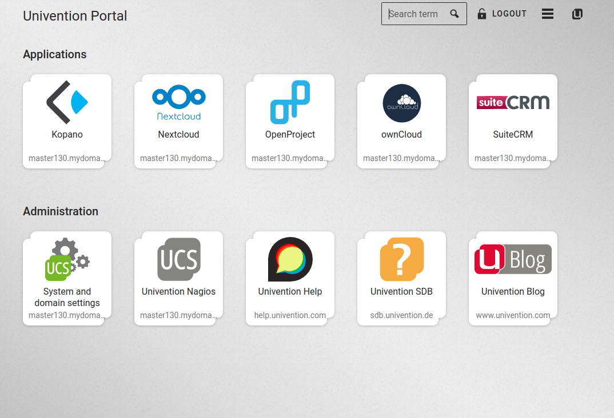Open the hamburger menu
This screenshot has width=614, height=418.
coord(547,14)
